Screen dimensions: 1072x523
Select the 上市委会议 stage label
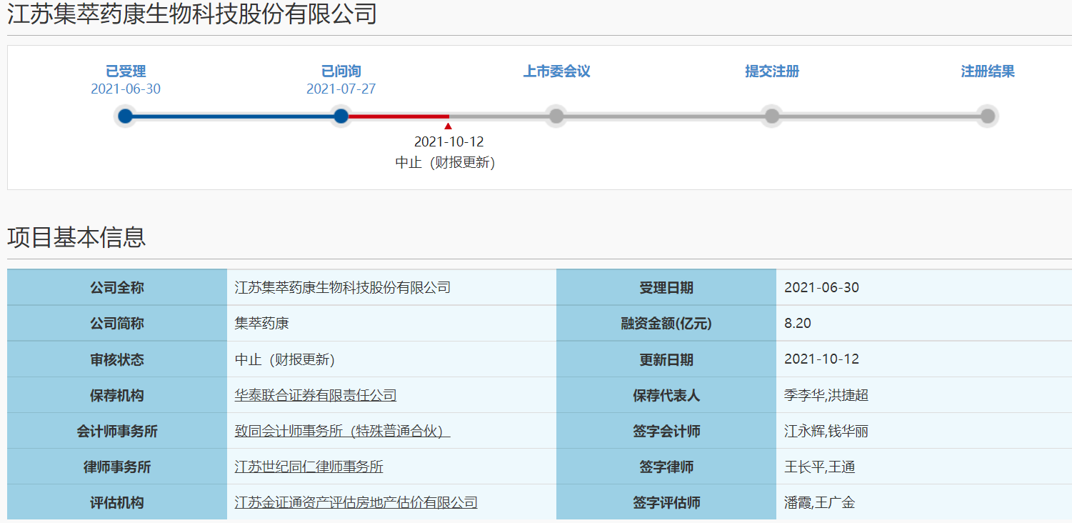click(x=557, y=71)
